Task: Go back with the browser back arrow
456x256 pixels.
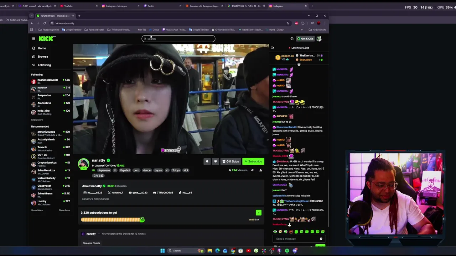Action: (32, 23)
